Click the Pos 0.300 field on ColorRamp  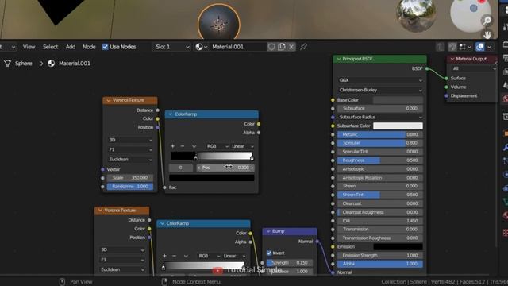[225, 168]
